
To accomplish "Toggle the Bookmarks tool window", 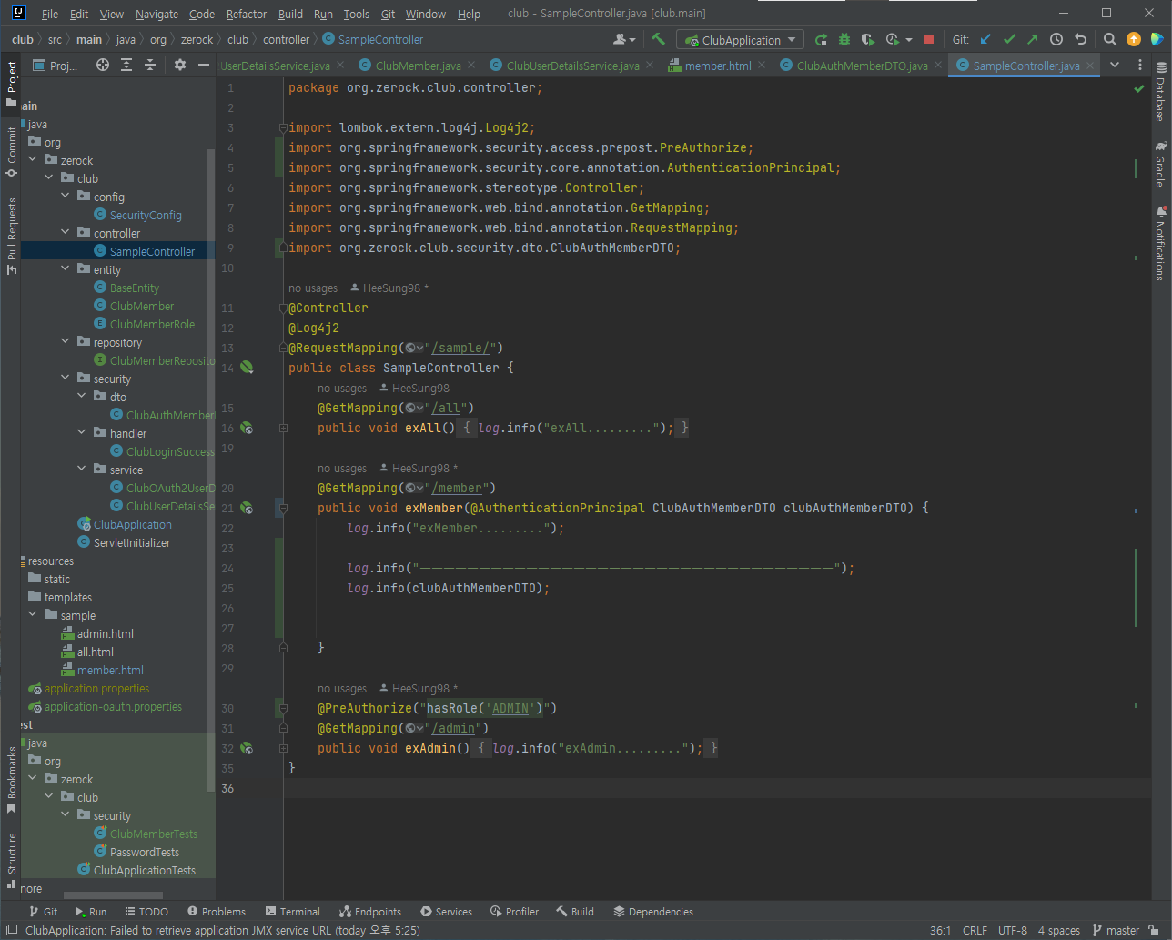I will pyautogui.click(x=12, y=781).
